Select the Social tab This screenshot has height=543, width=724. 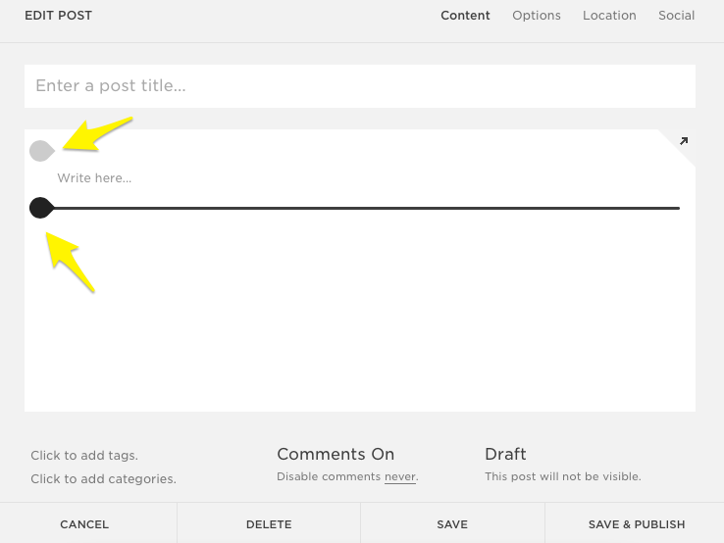pos(676,16)
